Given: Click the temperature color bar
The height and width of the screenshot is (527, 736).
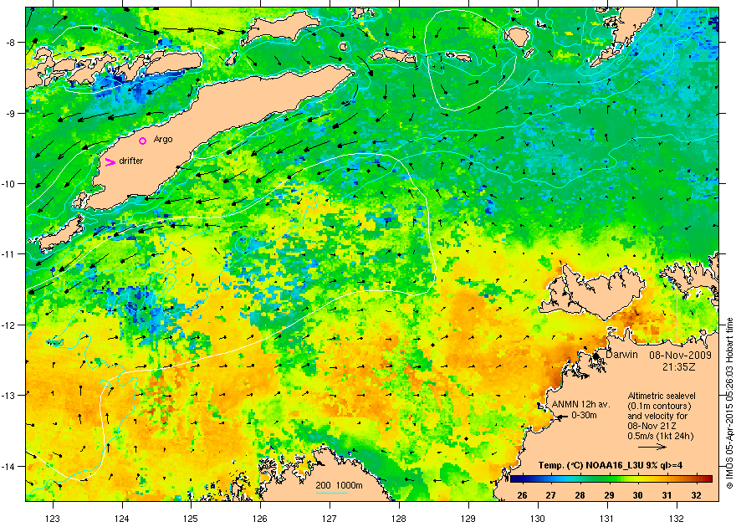Looking at the screenshot, I should tap(611, 478).
